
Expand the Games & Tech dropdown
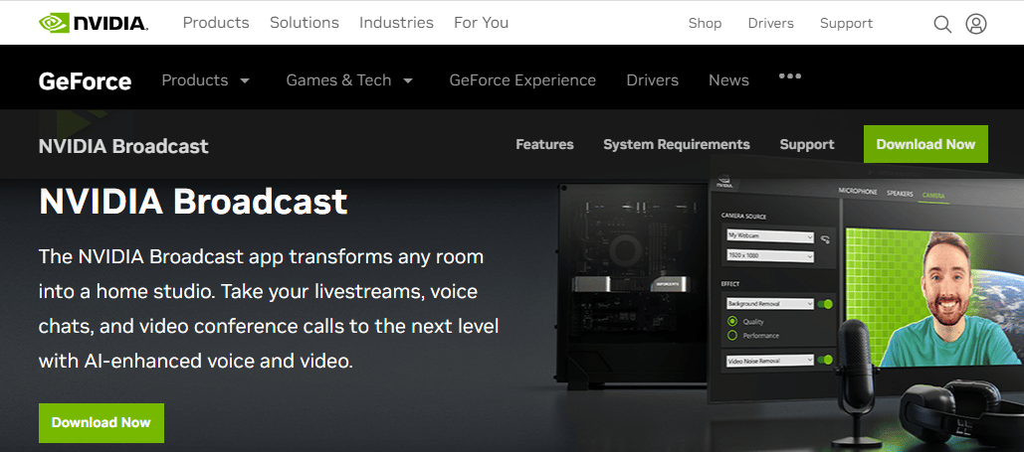[x=349, y=80]
